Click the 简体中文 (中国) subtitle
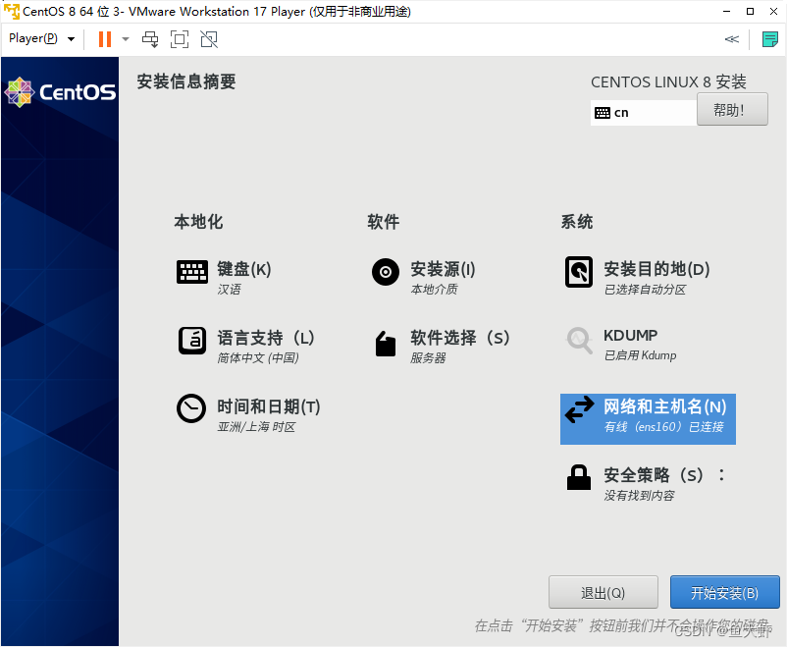 click(x=258, y=358)
